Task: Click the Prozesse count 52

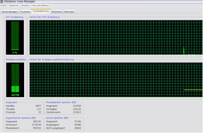Action: [40, 112]
